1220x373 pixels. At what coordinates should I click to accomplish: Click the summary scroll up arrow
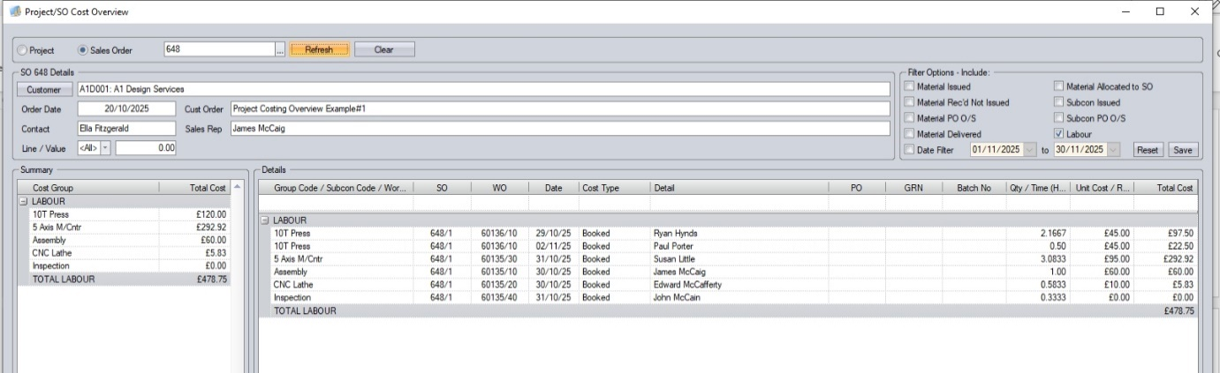tap(238, 188)
